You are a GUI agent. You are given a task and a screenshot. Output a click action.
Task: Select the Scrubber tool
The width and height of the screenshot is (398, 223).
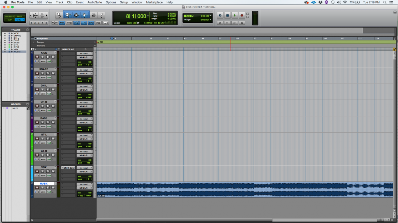94,15
